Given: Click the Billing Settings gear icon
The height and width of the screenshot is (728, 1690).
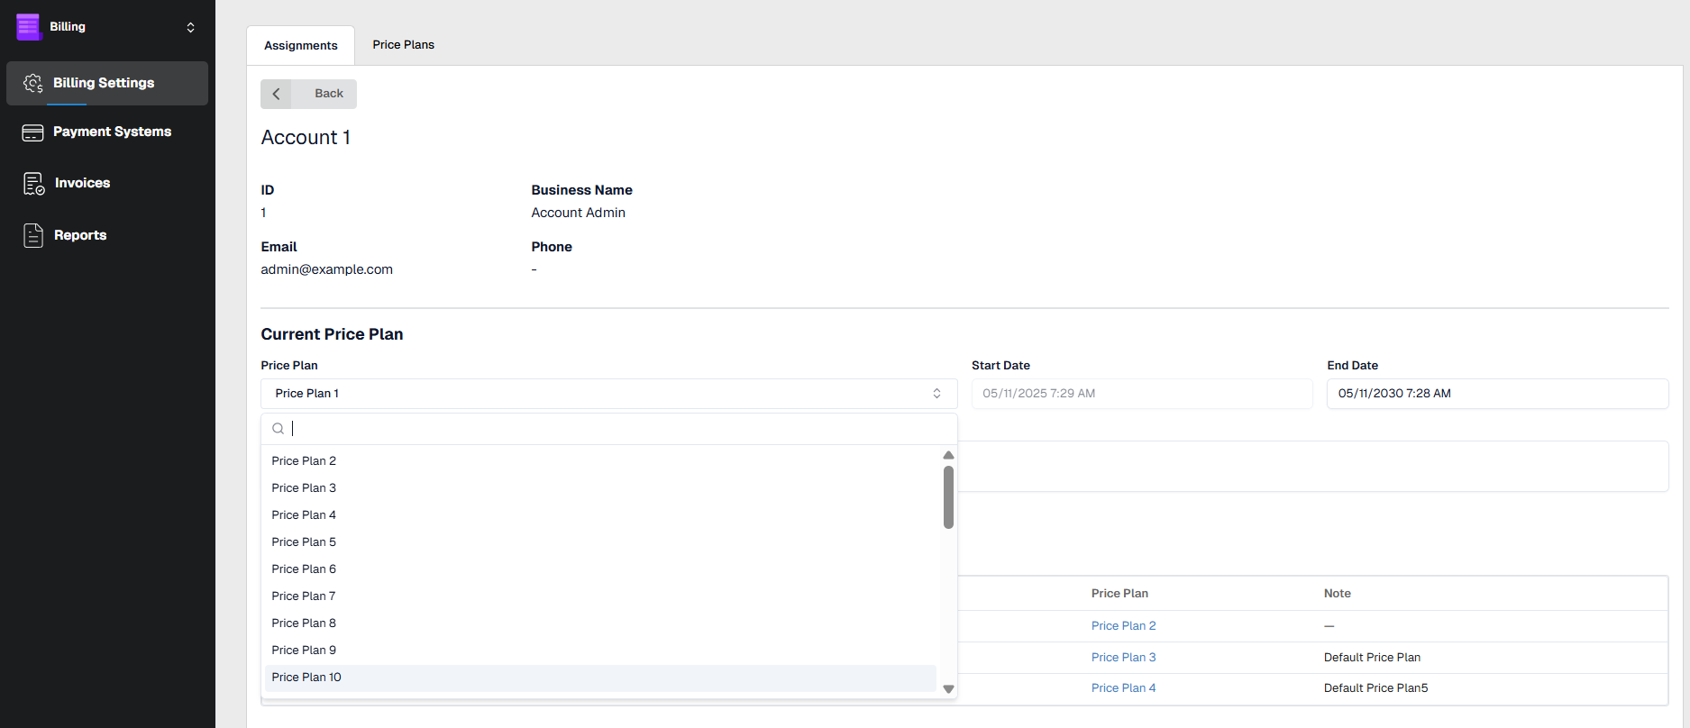Looking at the screenshot, I should [33, 83].
